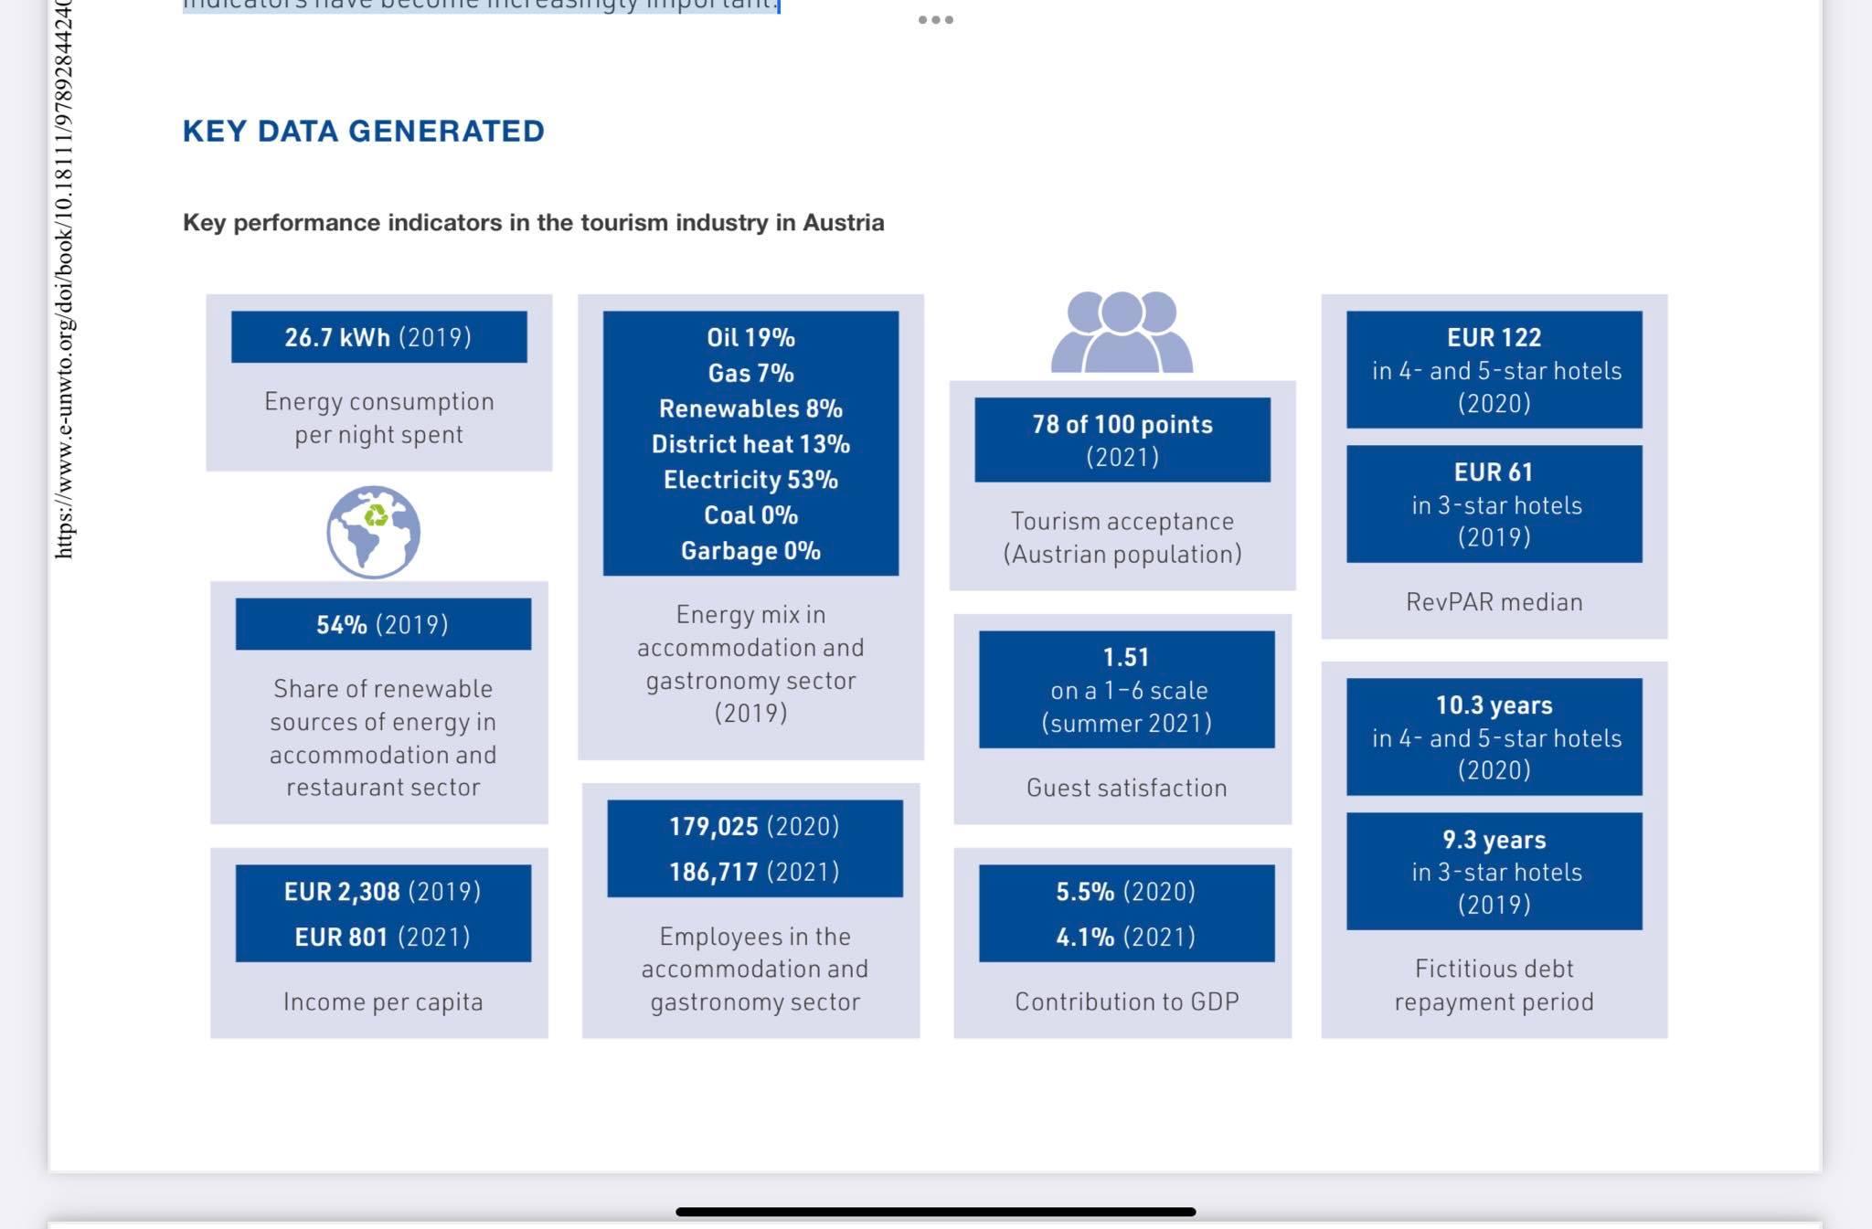Screen dimensions: 1872x1229
Task: Click the 9.3 years 3-star box
Action: click(1494, 871)
